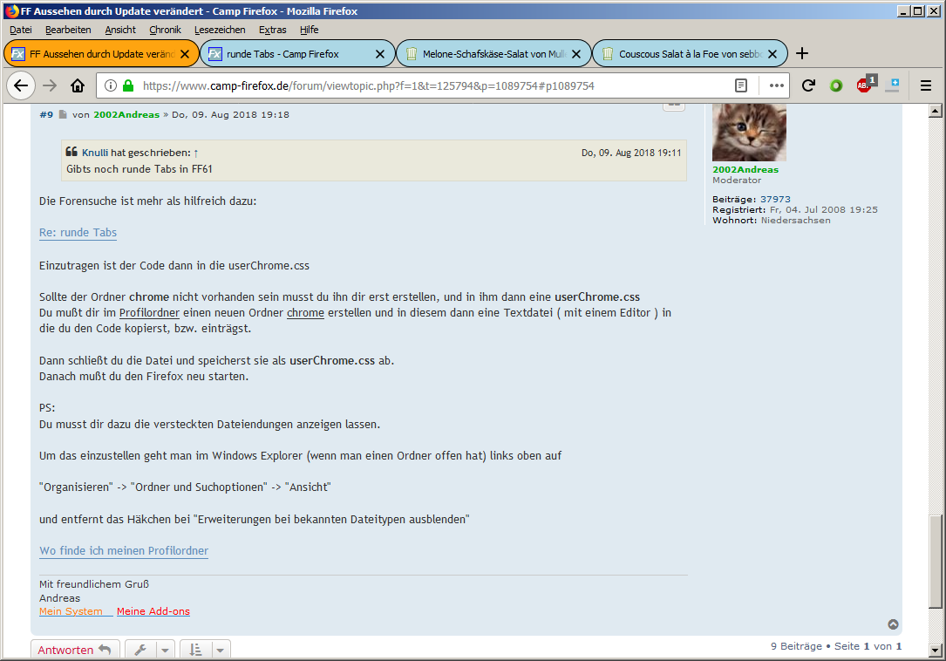Click the green padlock security icon
The width and height of the screenshot is (946, 661).
[x=128, y=85]
